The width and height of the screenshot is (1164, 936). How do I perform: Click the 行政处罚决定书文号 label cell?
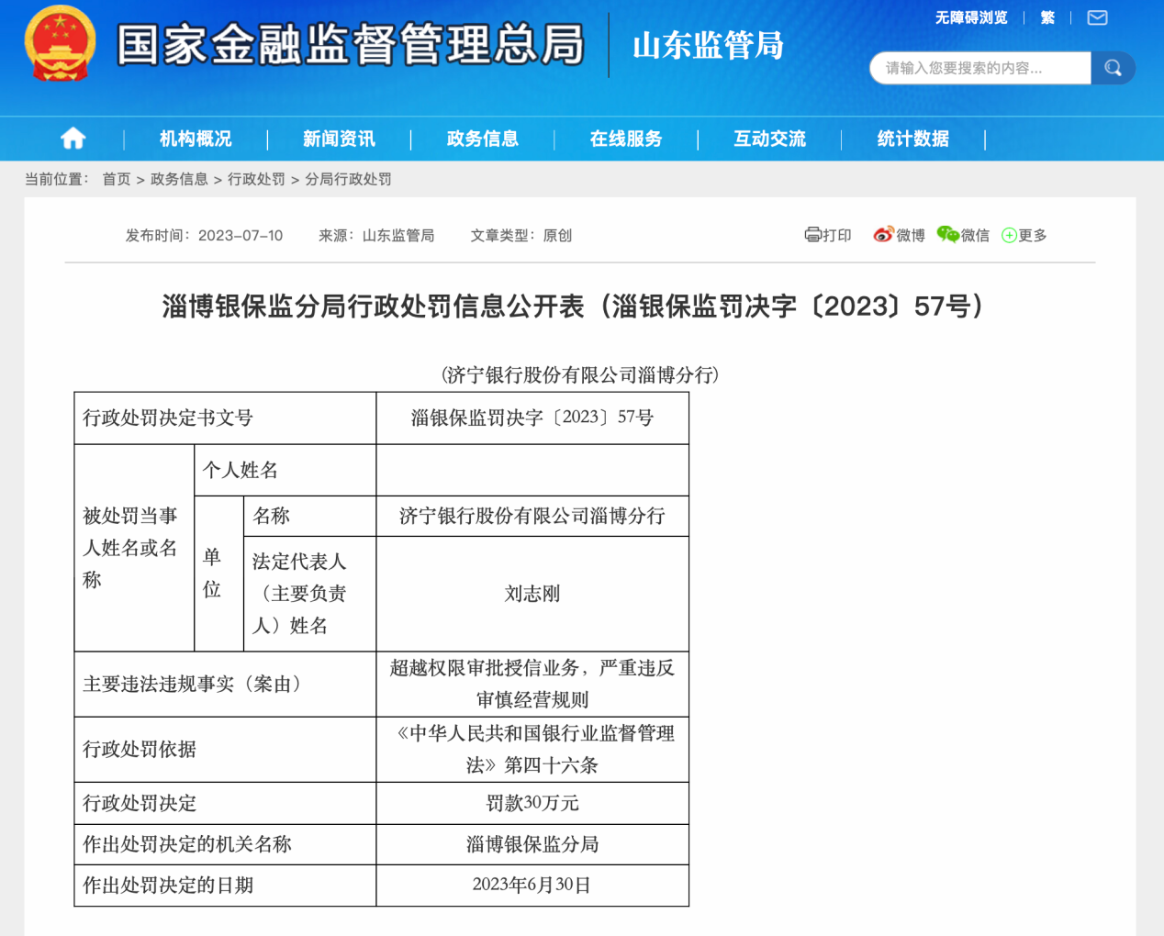coord(226,418)
